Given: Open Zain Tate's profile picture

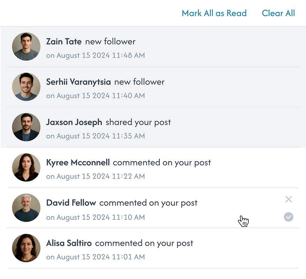Looking at the screenshot, I should [x=26, y=46].
